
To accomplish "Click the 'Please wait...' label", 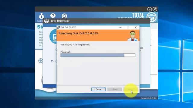I will point(66,52).
